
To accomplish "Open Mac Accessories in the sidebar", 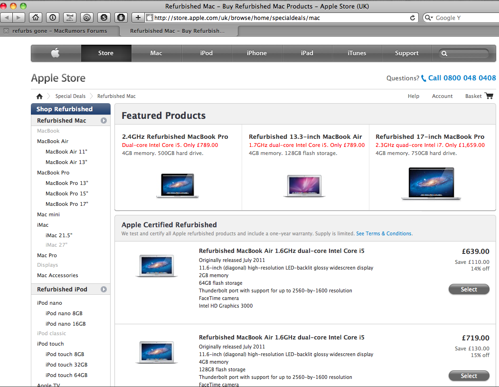I will click(x=57, y=275).
